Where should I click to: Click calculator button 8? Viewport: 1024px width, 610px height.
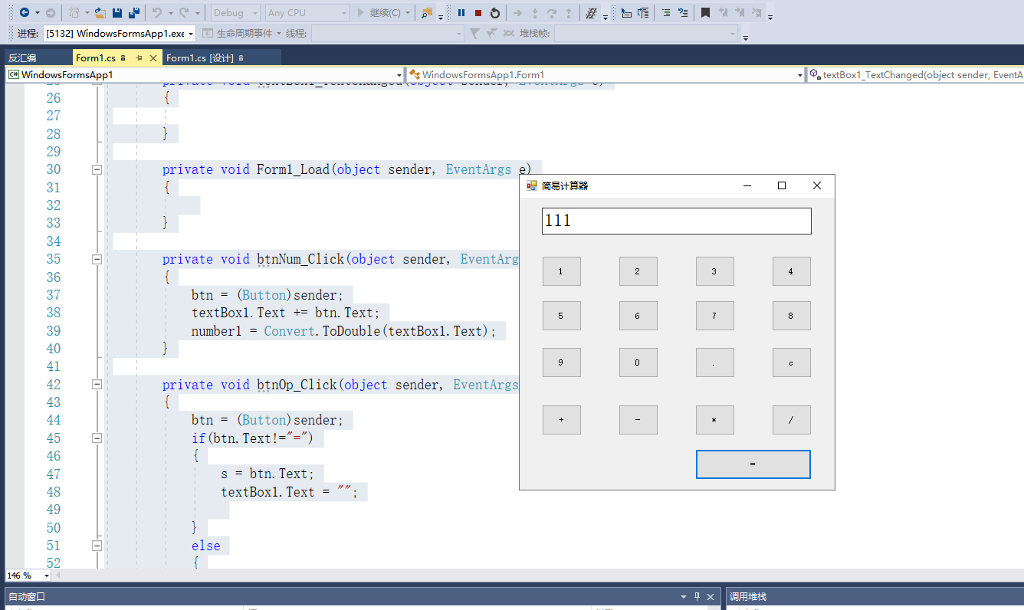pyautogui.click(x=792, y=316)
